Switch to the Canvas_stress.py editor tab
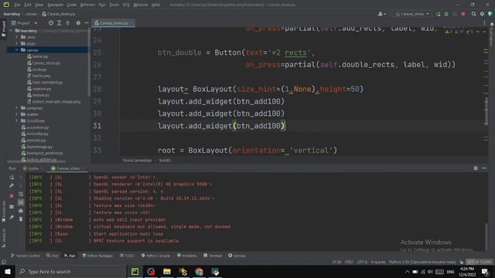The image size is (495, 278). coord(114,23)
